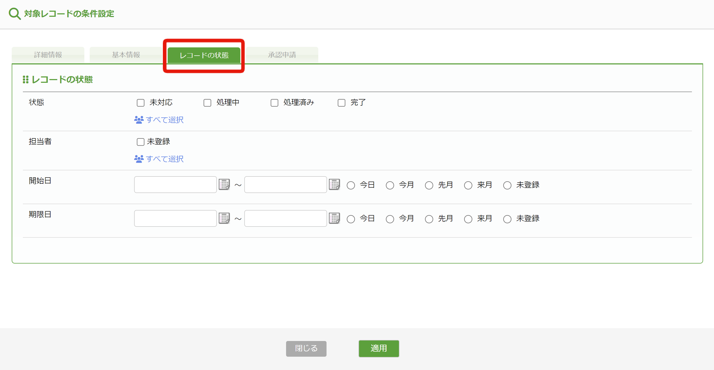Tick the 未登録 checkbox under 担当者
This screenshot has width=714, height=370.
coord(141,142)
